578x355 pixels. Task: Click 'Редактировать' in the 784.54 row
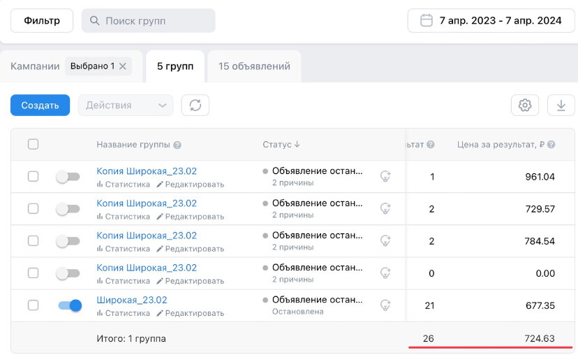[190, 249]
